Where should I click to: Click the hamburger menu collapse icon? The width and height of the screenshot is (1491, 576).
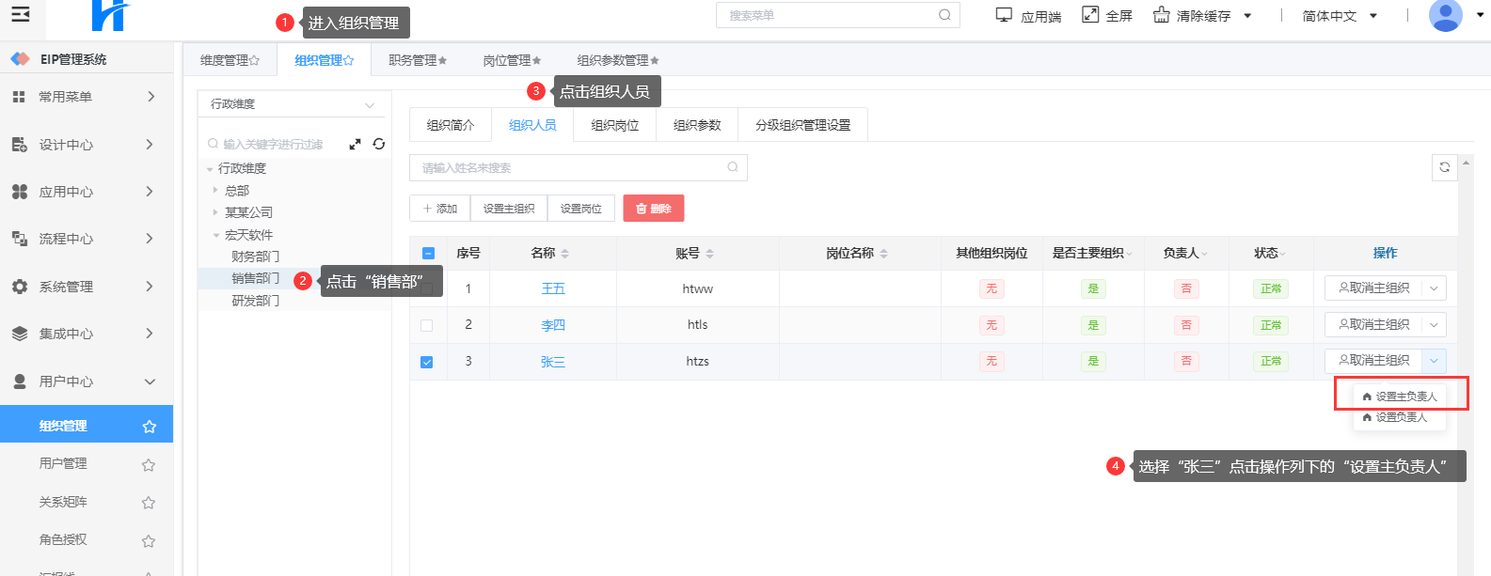pyautogui.click(x=20, y=14)
